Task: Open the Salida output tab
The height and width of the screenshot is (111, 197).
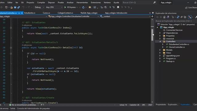Action: point(13,109)
